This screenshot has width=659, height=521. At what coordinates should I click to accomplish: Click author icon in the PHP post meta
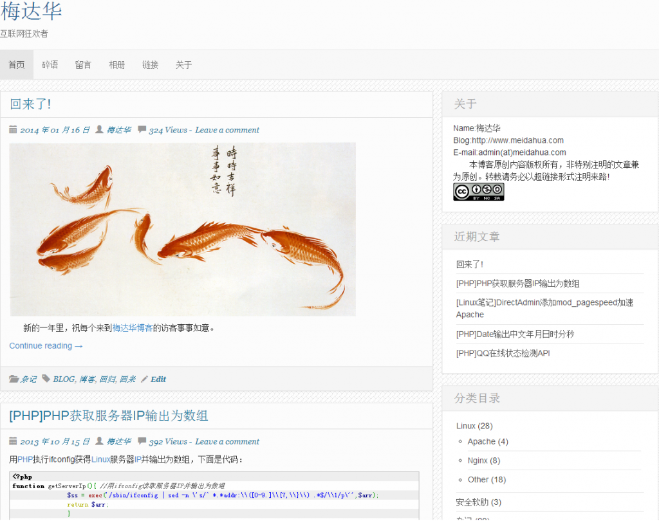tap(99, 441)
